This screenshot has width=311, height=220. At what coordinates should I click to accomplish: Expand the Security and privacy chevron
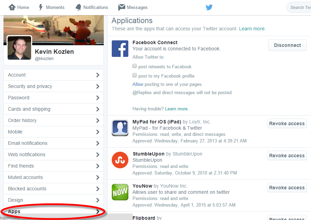pyautogui.click(x=98, y=86)
